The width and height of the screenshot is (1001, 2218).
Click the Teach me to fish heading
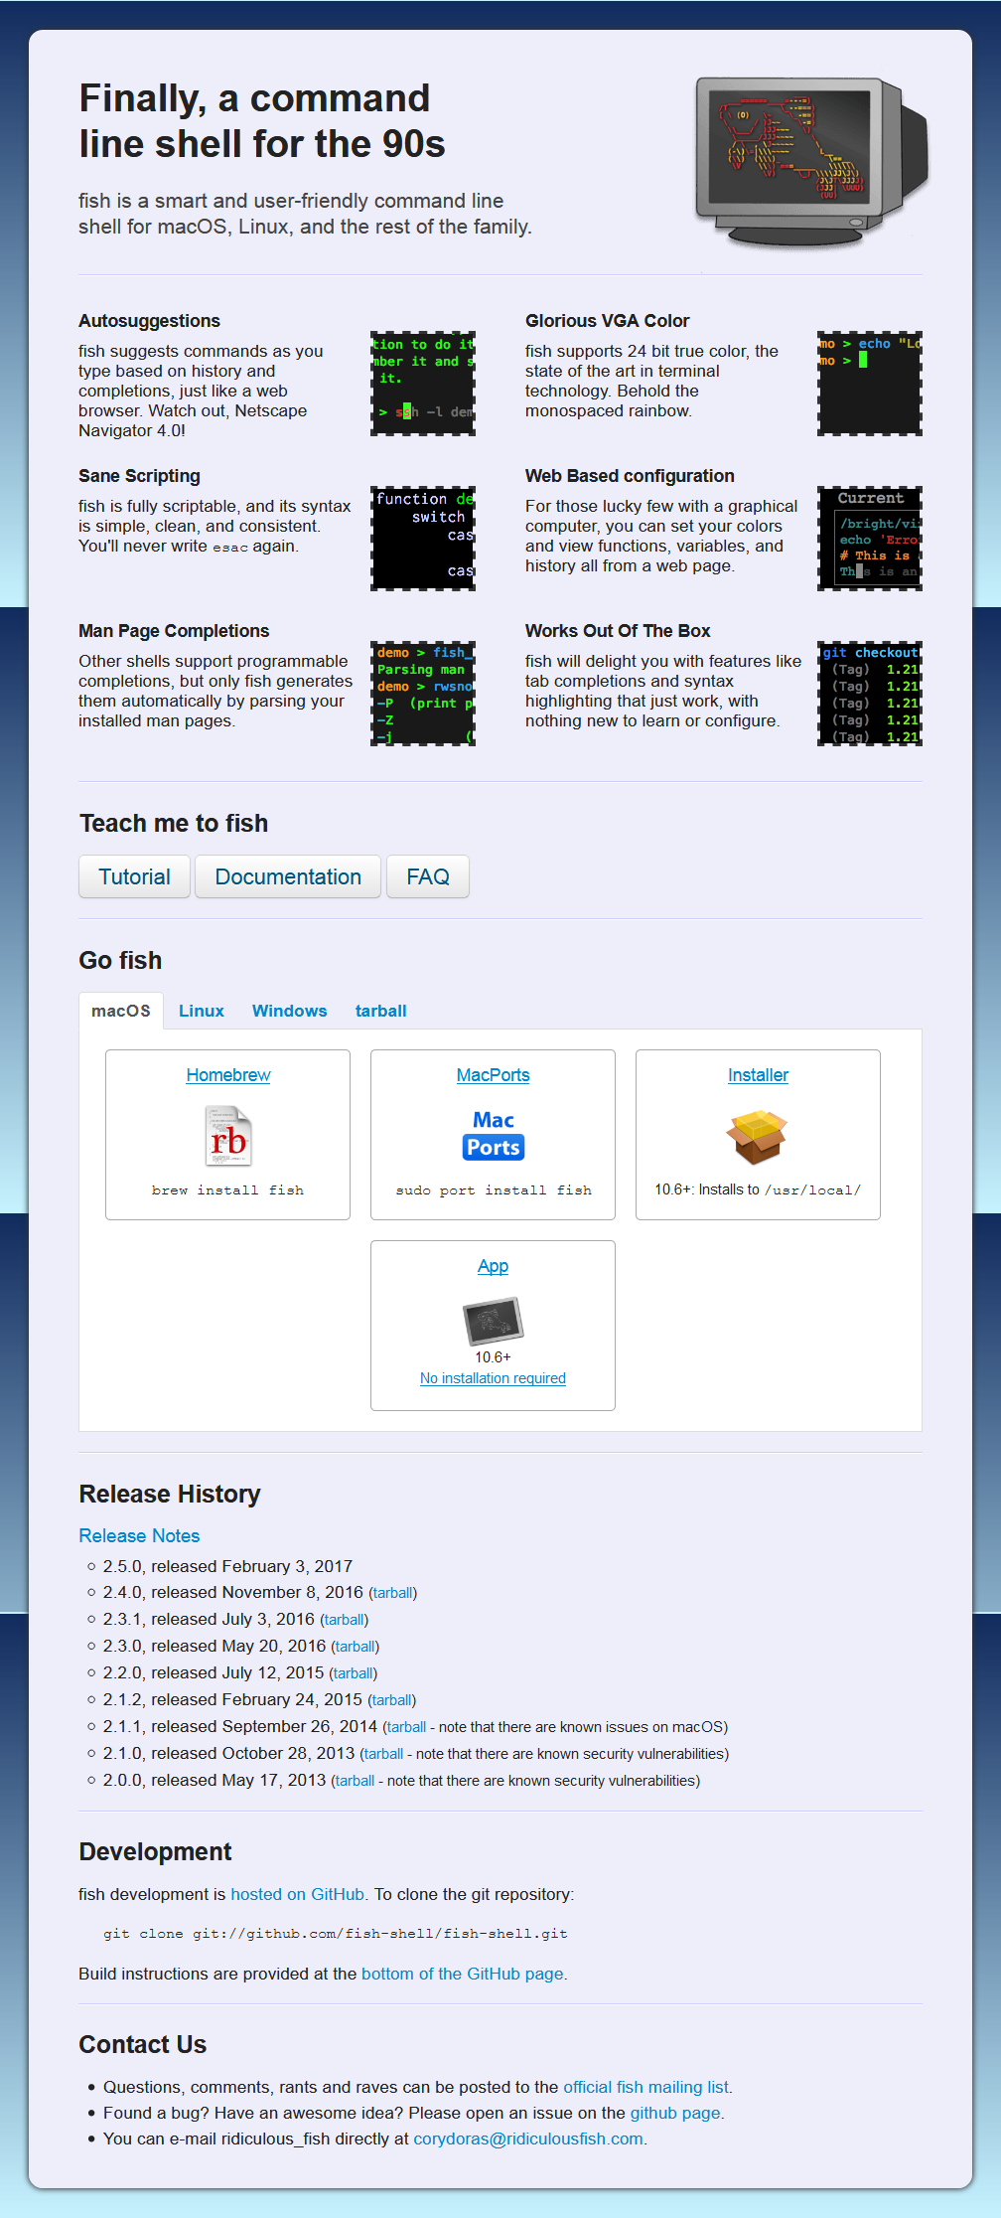(174, 824)
